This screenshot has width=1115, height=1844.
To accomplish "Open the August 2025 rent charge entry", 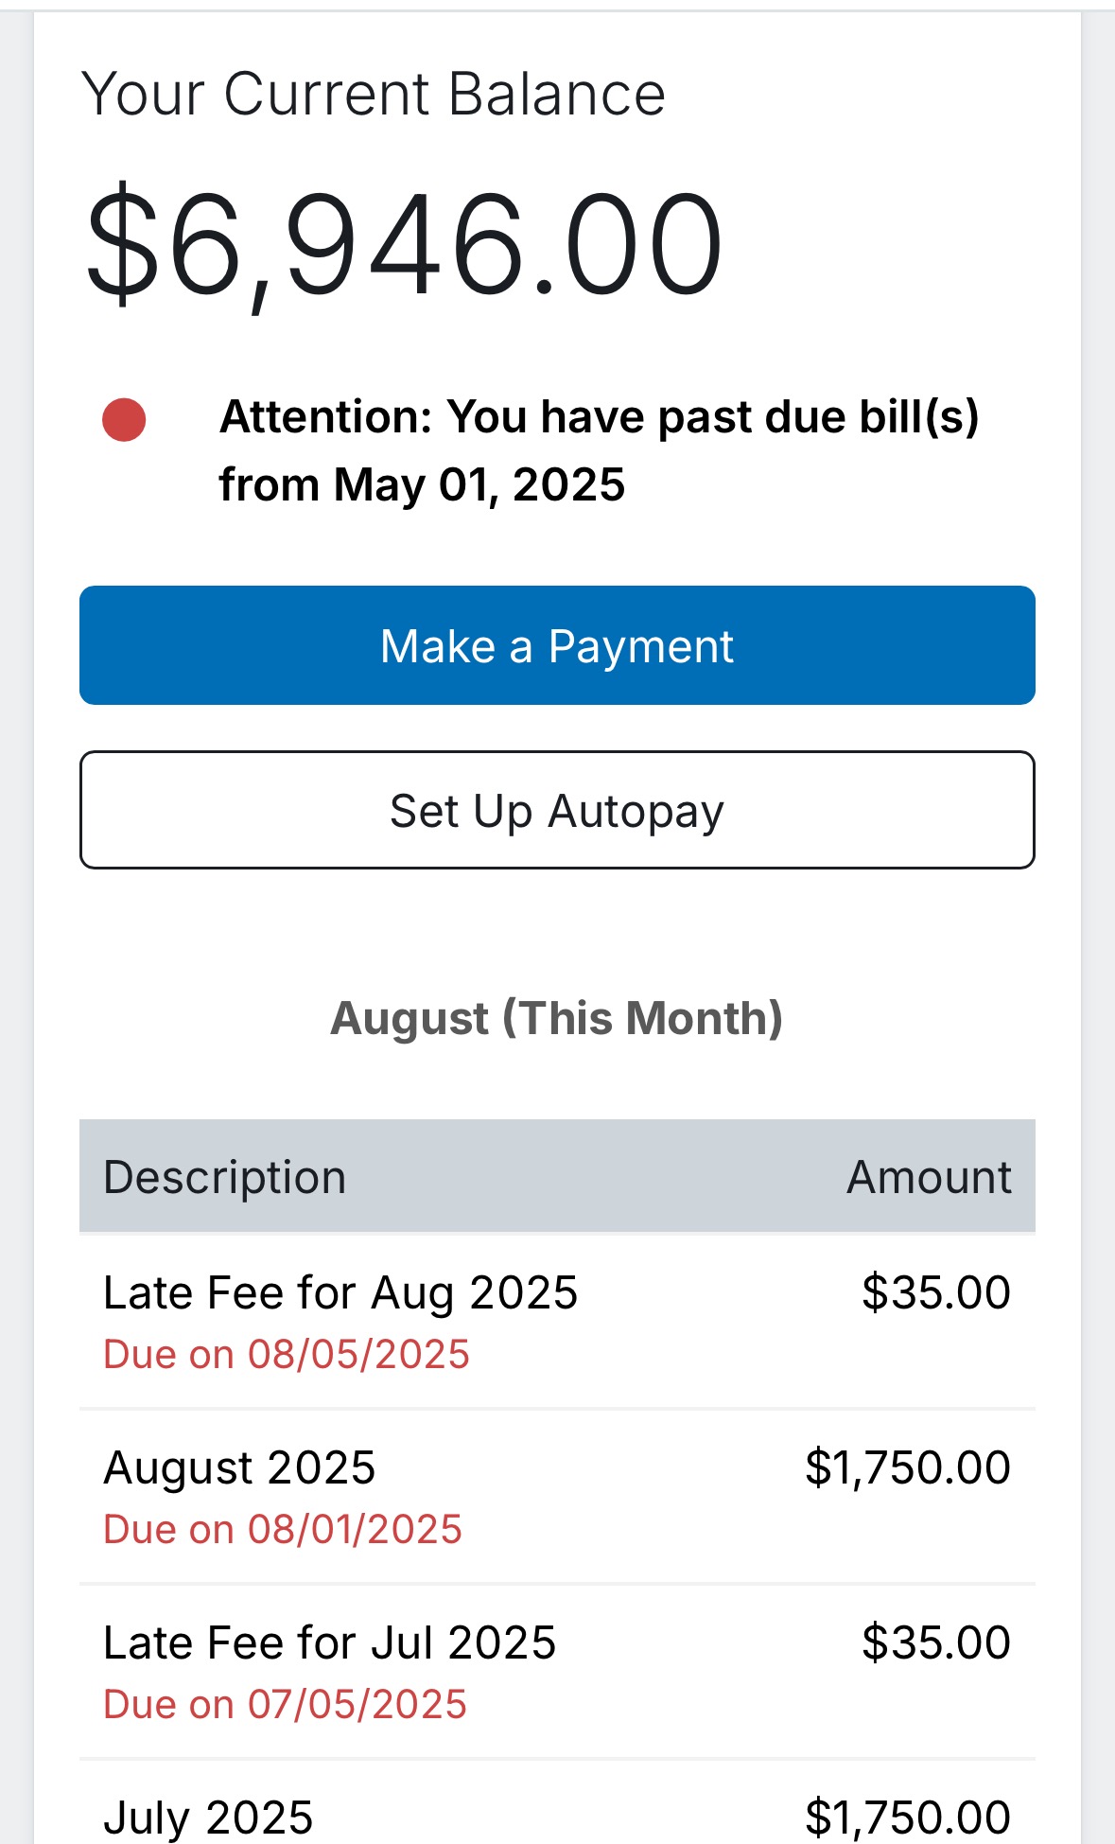I will coord(239,1467).
